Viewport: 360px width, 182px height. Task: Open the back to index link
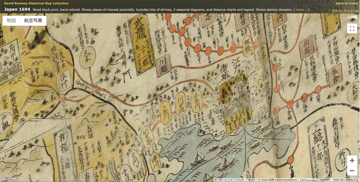click(347, 3)
